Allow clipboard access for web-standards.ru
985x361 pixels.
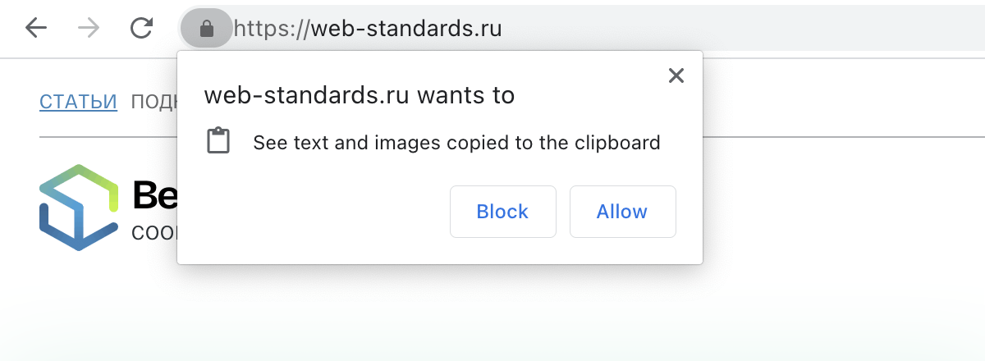[622, 212]
